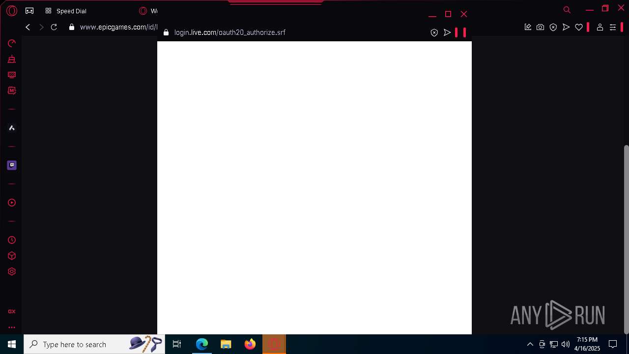Go forward in main browser window
Viewport: 629px width, 354px height.
point(41,27)
